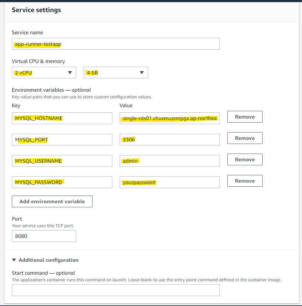This screenshot has height=306, width=302.
Task: Remove the MYSQL_PORT environment variable
Action: pos(245,138)
